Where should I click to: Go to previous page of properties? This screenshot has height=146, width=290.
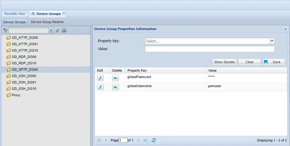click(106, 140)
